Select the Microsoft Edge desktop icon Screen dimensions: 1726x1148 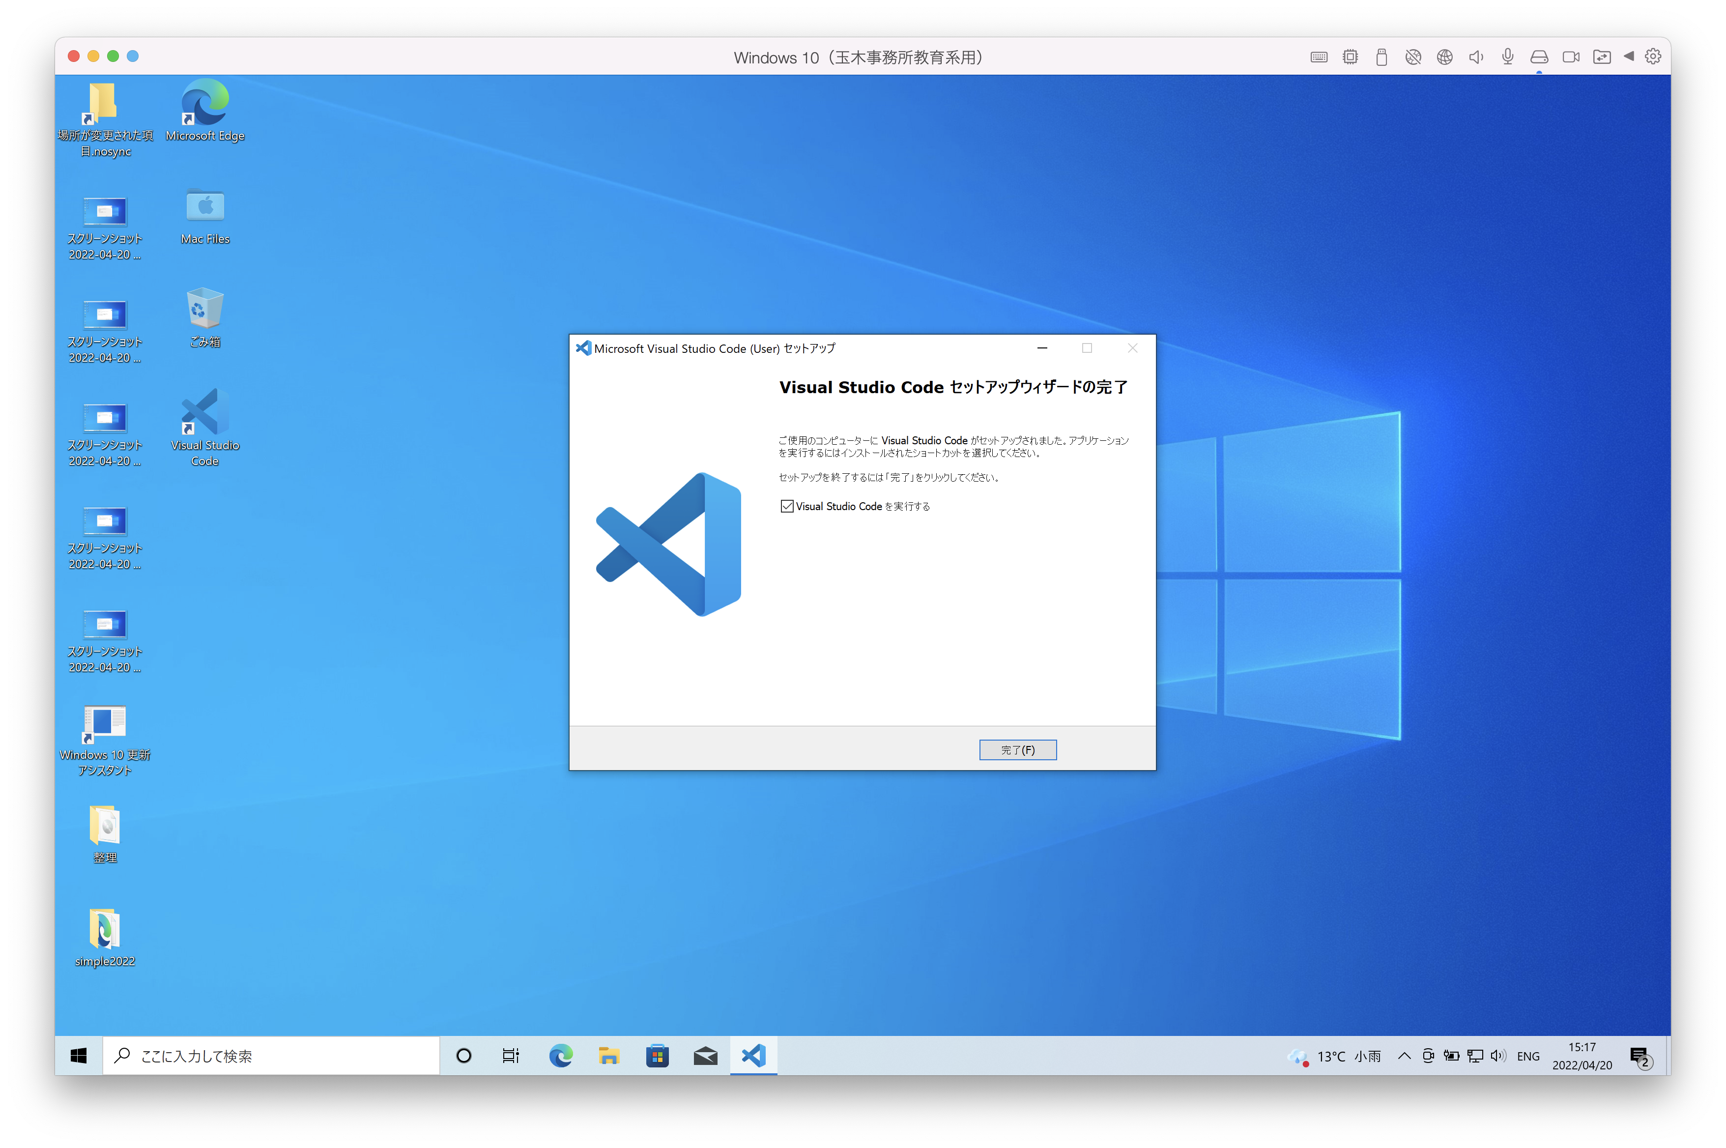click(205, 110)
